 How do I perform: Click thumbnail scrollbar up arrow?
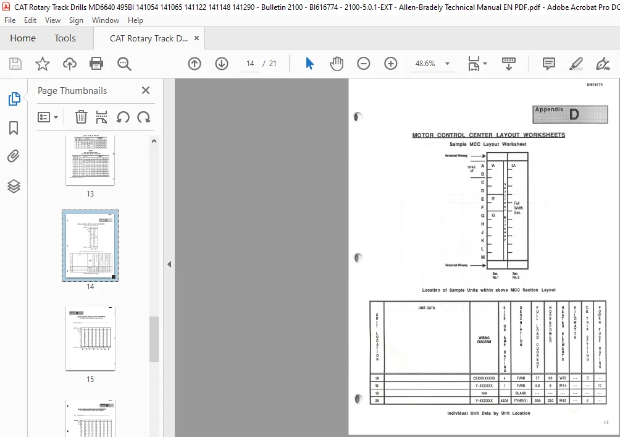click(154, 141)
